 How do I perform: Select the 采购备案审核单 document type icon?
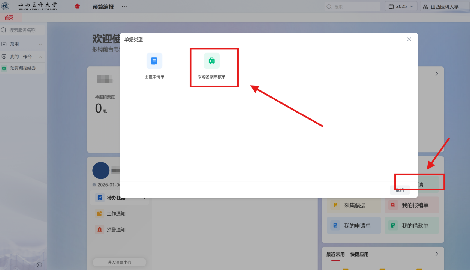(211, 61)
